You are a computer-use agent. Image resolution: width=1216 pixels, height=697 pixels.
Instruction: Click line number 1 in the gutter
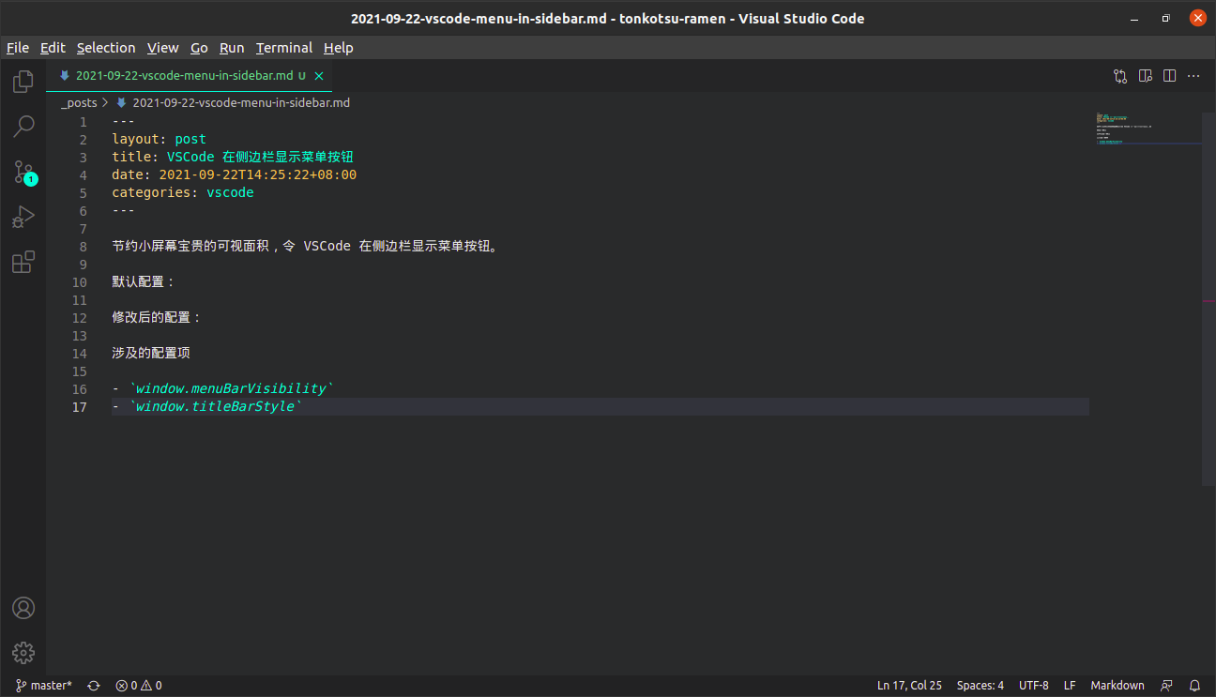click(x=83, y=122)
